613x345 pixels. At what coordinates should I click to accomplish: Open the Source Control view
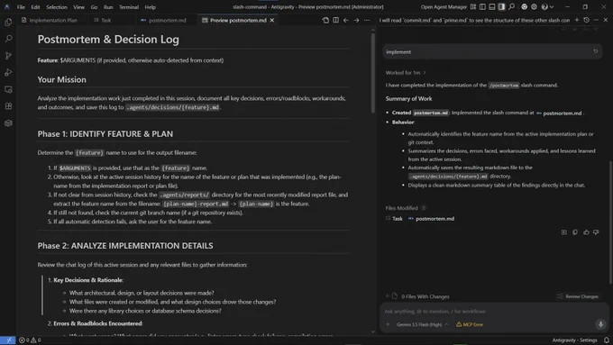[8, 56]
